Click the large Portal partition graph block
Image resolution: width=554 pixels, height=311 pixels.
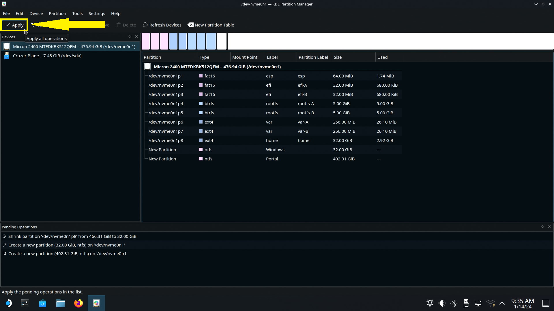[x=390, y=41]
